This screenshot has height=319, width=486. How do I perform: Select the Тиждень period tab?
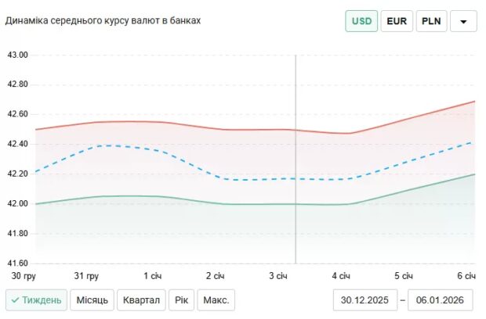pos(35,300)
